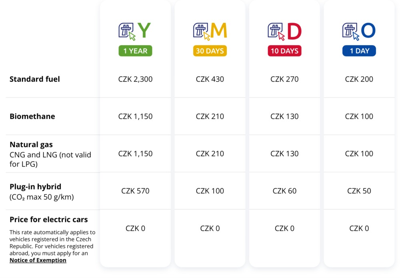Click the CZK 2,300 annual standard fuel price
Viewport: 400px width, 278px height.
(x=135, y=79)
